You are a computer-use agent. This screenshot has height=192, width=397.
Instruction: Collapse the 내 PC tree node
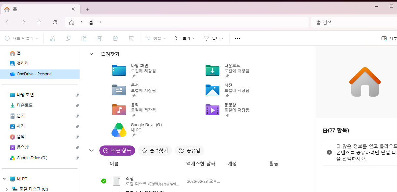[4, 179]
